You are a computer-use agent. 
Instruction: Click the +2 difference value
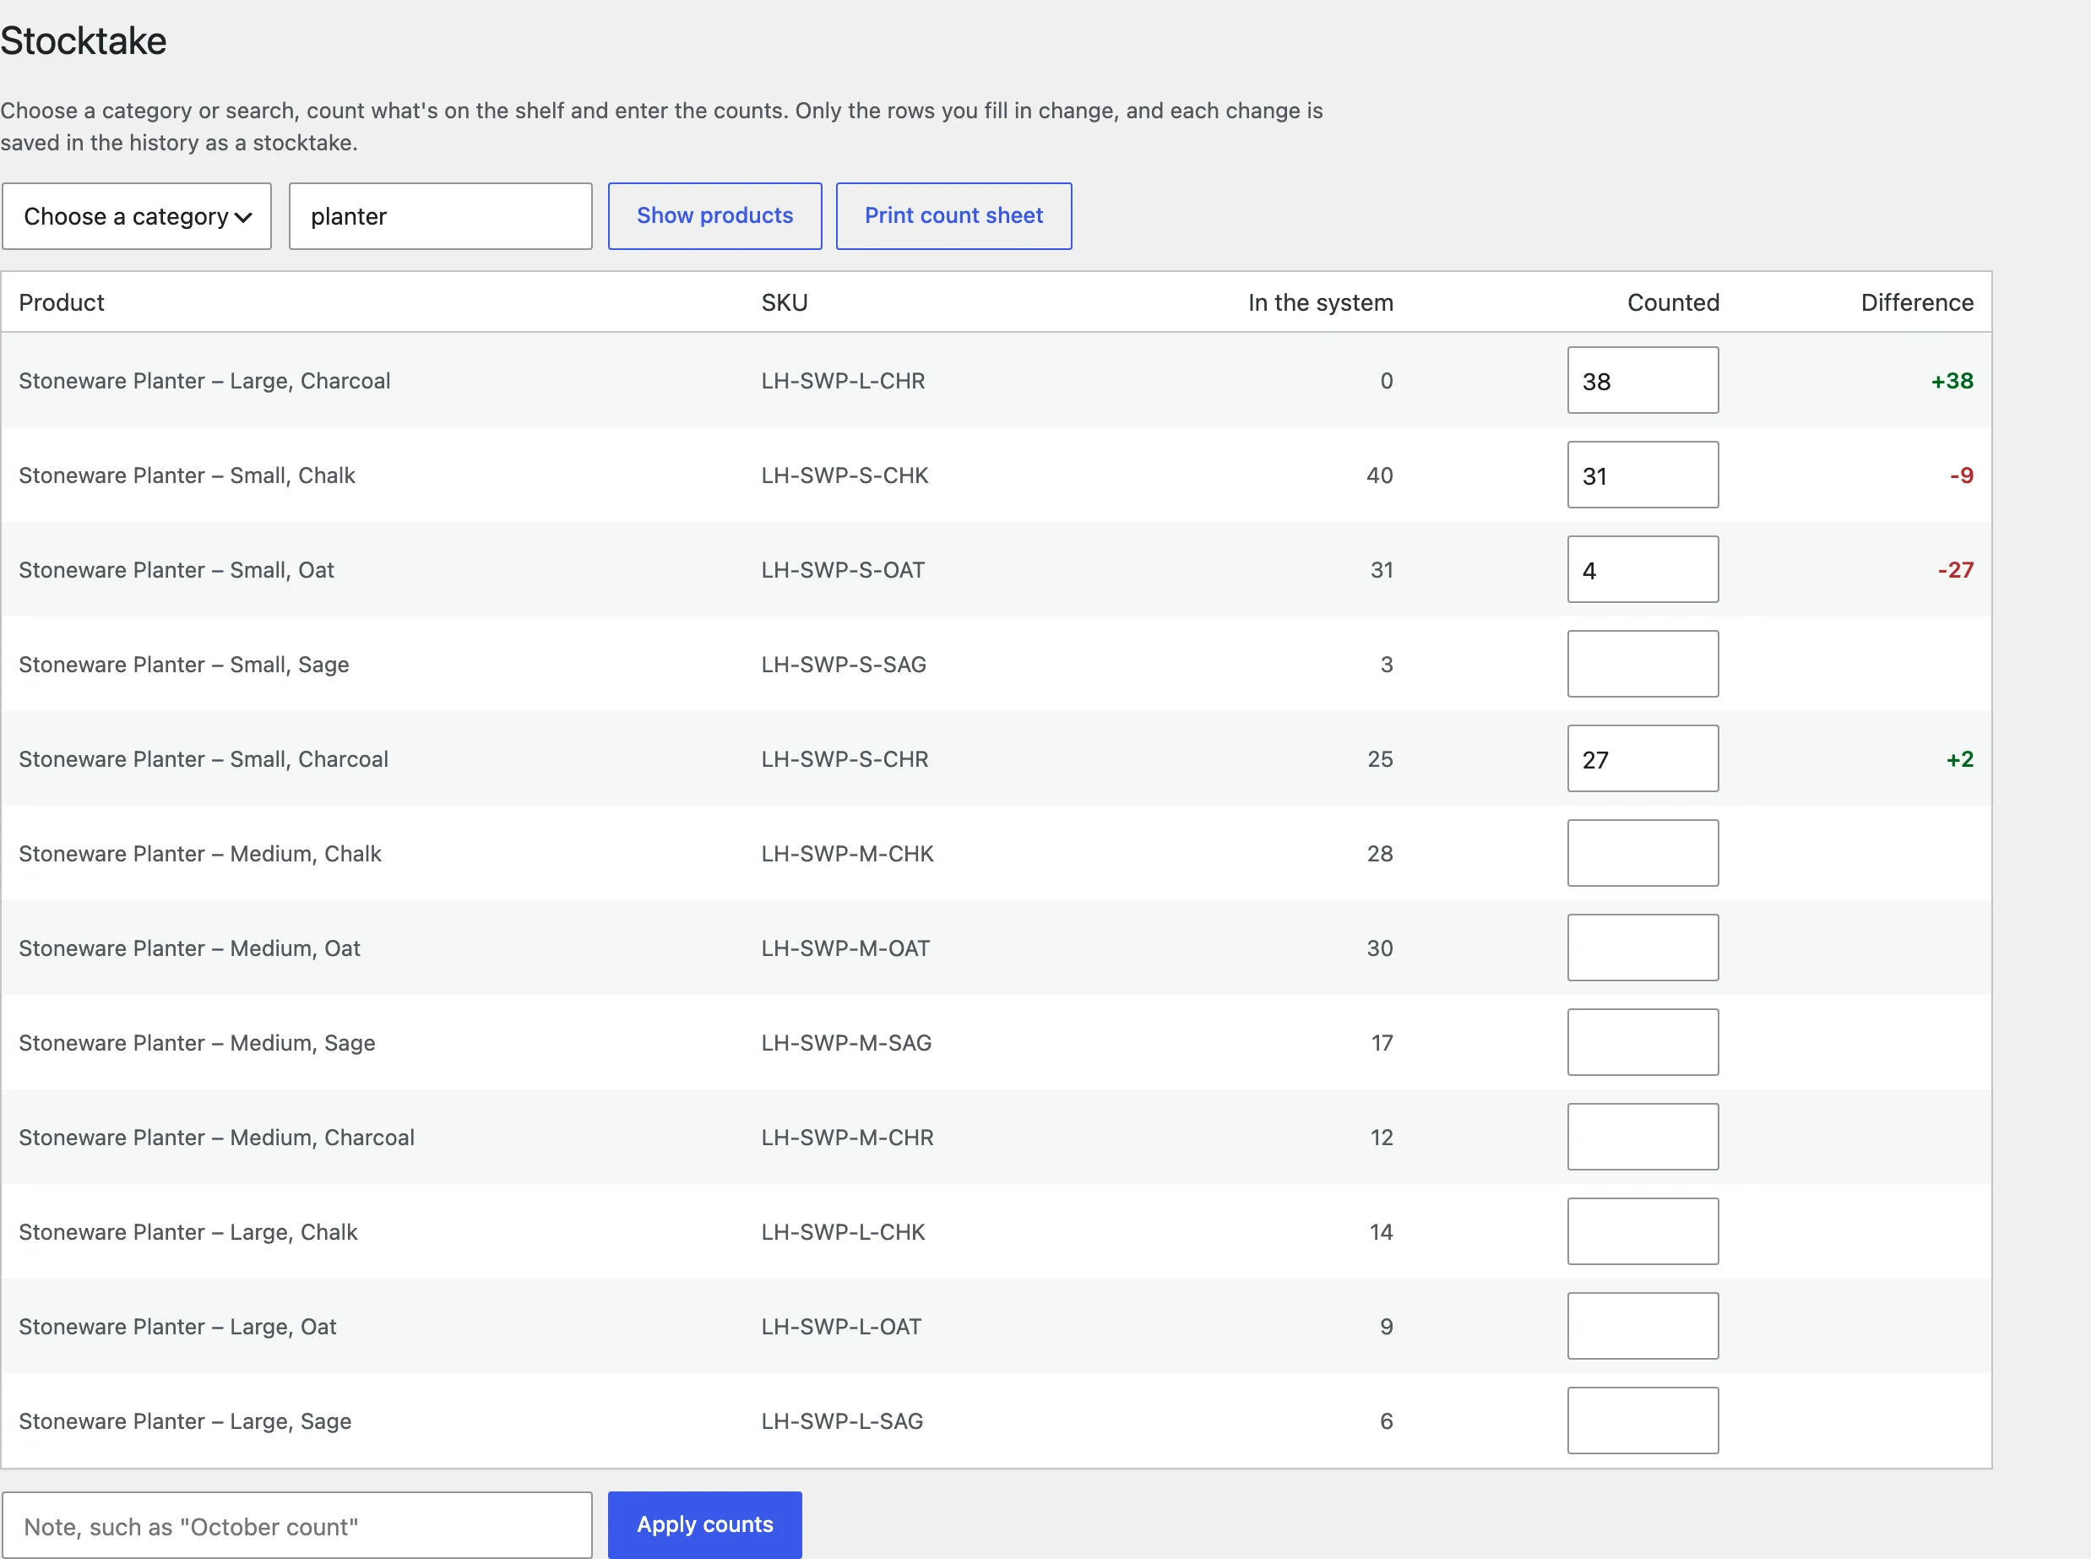coord(1960,760)
